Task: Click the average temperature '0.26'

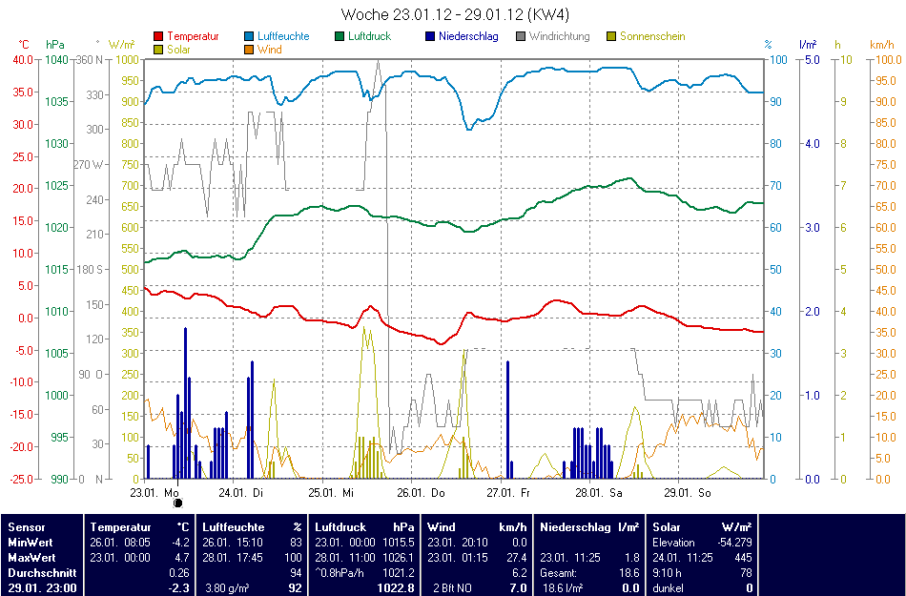Action: [x=179, y=573]
